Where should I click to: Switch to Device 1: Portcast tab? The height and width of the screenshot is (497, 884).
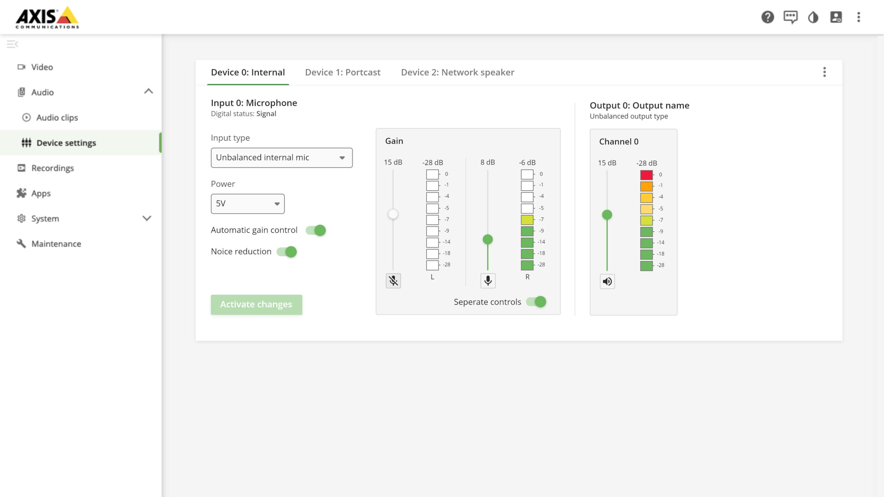tap(343, 72)
